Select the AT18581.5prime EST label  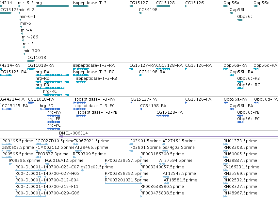[x=180, y=180]
